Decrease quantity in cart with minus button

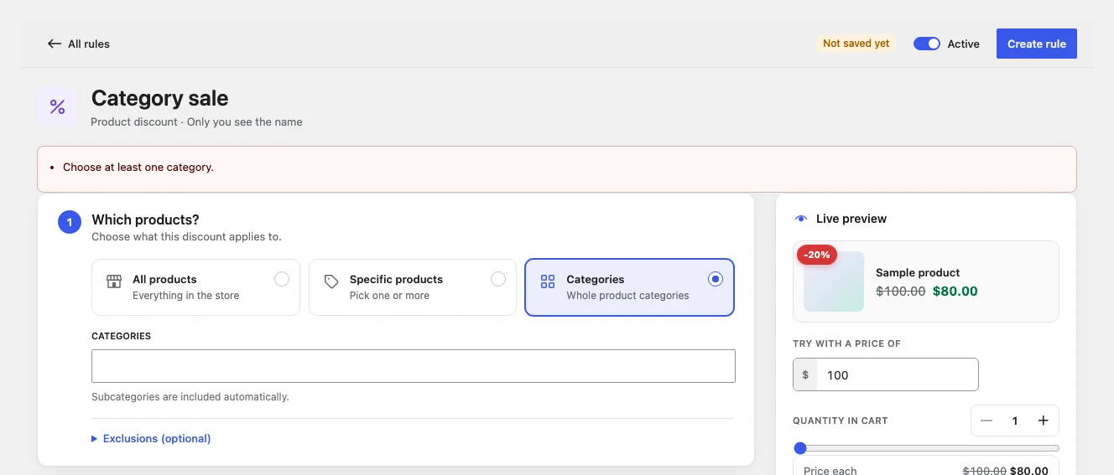[986, 421]
